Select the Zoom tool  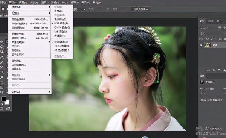click(2, 92)
